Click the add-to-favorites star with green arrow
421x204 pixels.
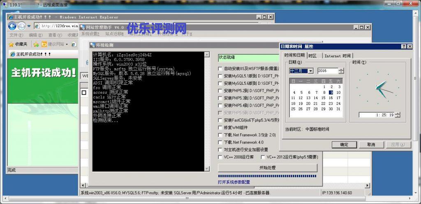coord(36,44)
